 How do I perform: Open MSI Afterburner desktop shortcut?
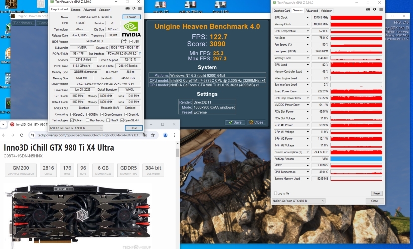pyautogui.click(x=6, y=31)
